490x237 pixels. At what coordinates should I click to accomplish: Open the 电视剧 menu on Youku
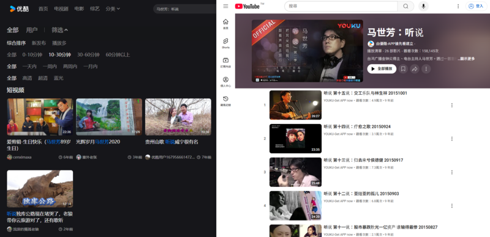click(x=61, y=9)
